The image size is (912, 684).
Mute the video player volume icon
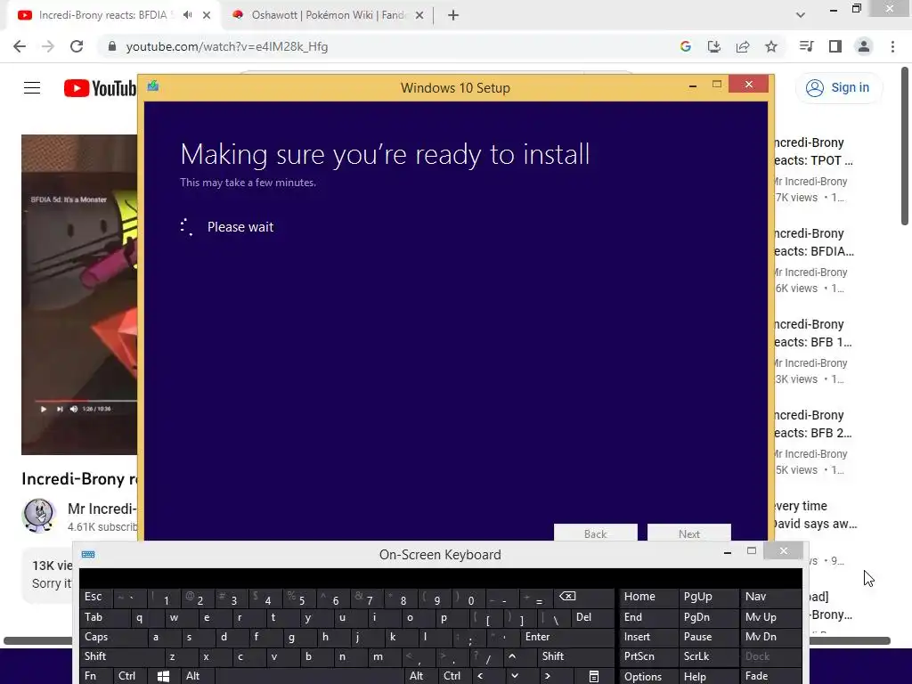click(x=74, y=409)
